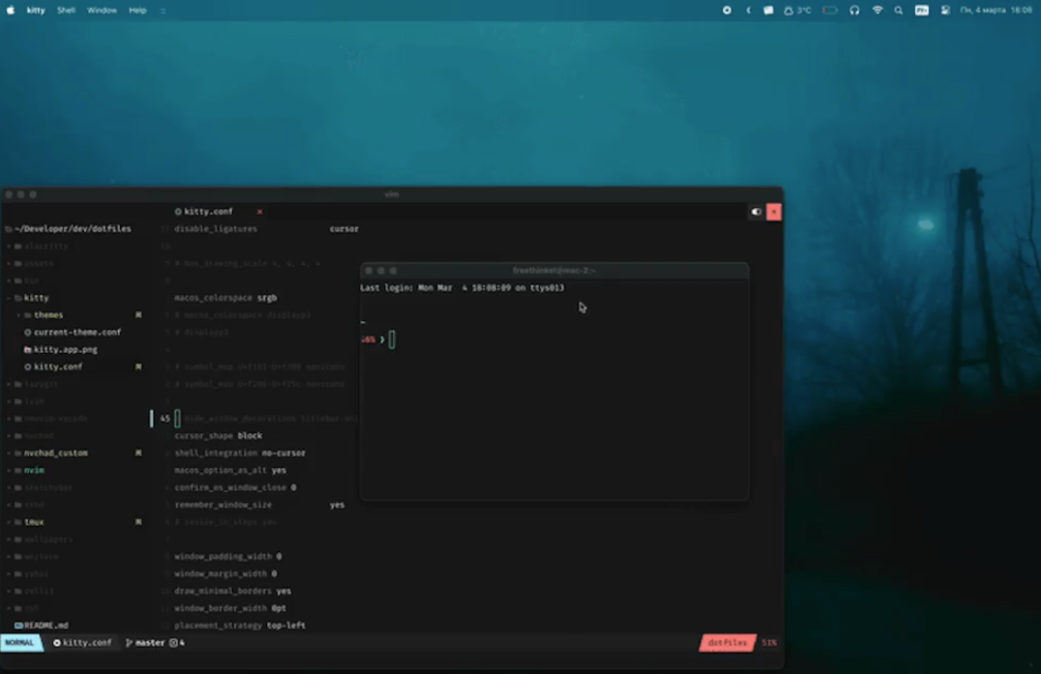Screen dimensions: 1041x674
Task: Click the cursor_shape block line
Action: click(x=219, y=436)
